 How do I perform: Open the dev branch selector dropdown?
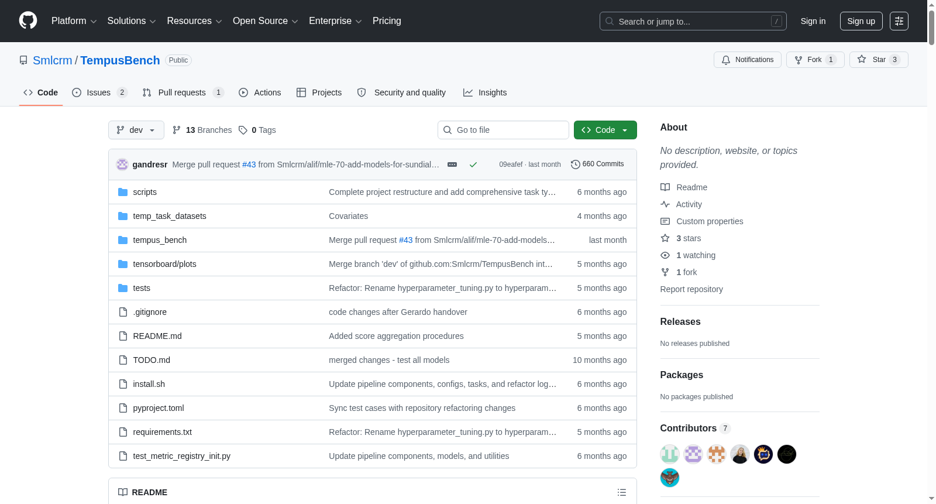[136, 130]
